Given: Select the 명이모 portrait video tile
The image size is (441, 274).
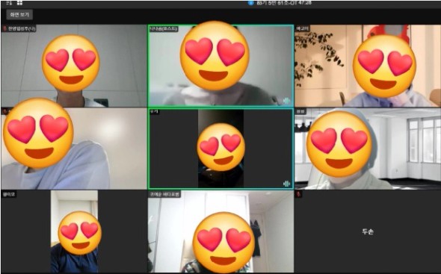Looking at the screenshot, I should click(74, 231).
